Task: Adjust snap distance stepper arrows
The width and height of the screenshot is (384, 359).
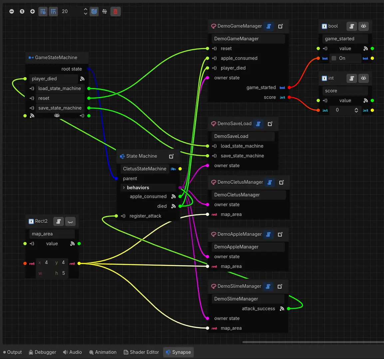Action: coord(86,12)
